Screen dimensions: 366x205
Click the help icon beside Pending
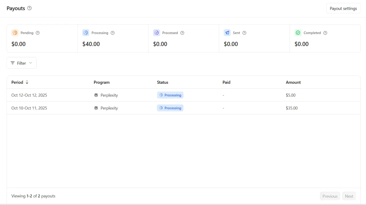pyautogui.click(x=37, y=33)
